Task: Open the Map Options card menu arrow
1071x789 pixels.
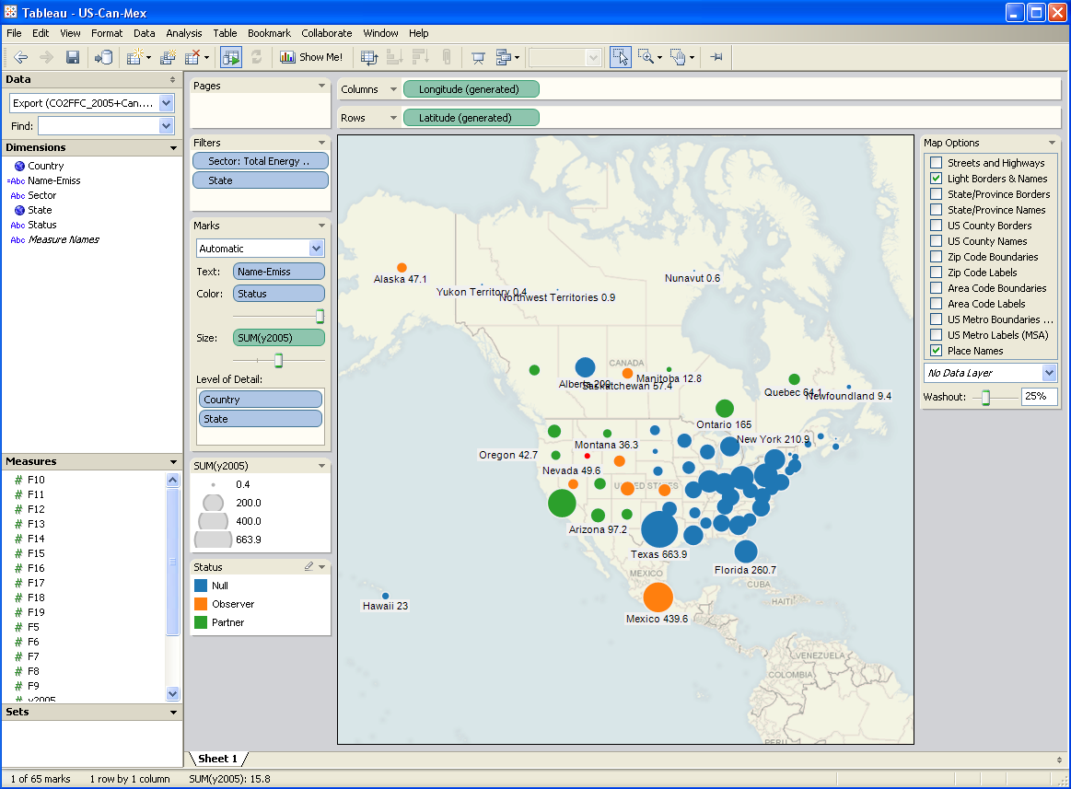Action: (1052, 143)
